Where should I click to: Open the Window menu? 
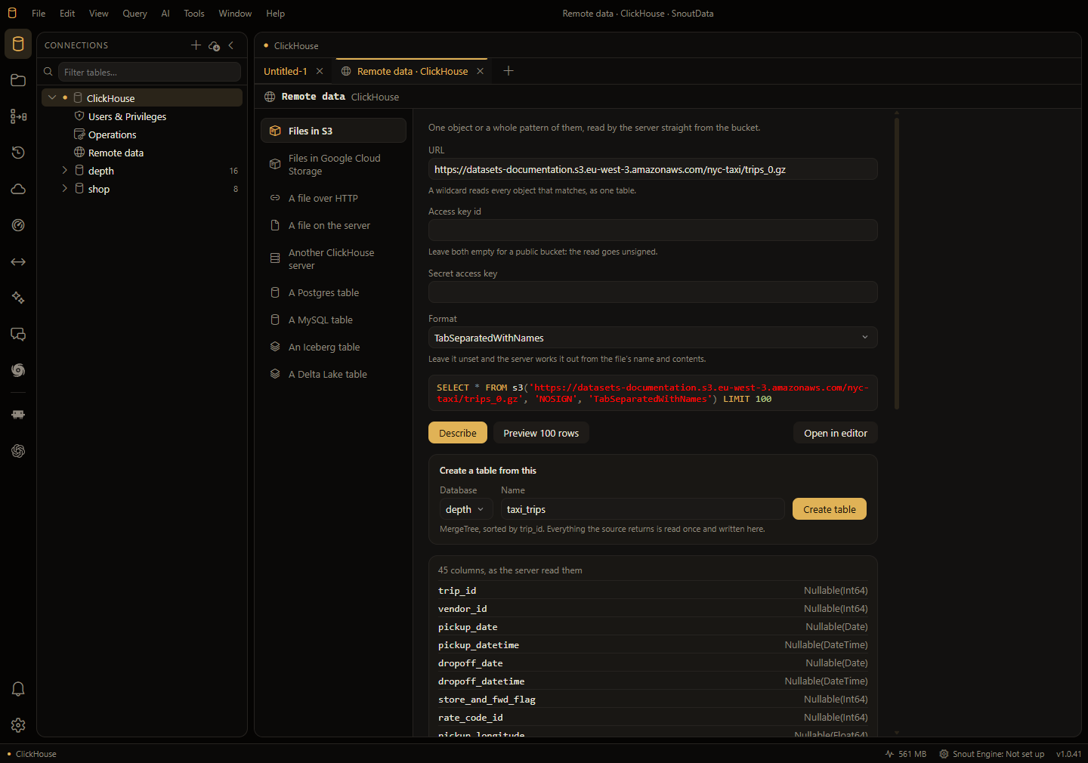(x=235, y=14)
